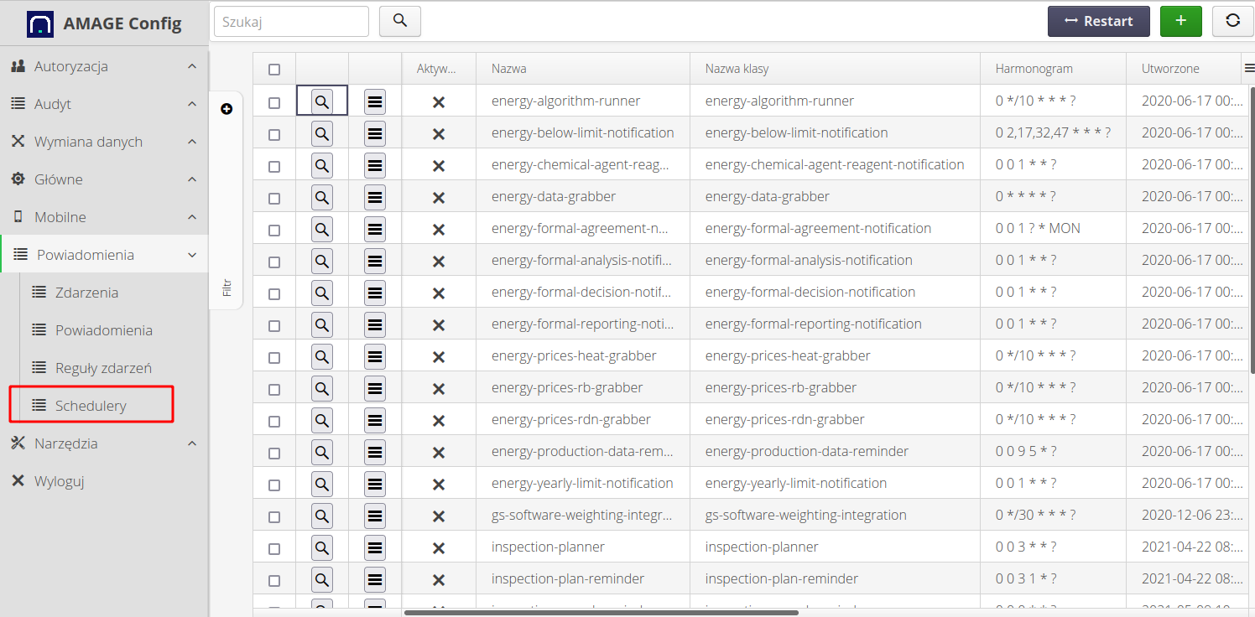Tick the select-all checkbox in table header
Viewport: 1255px width, 617px height.
274,70
